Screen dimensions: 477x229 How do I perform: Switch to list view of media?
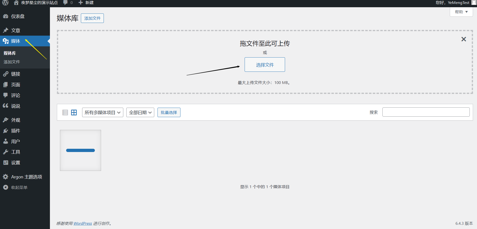pos(65,113)
